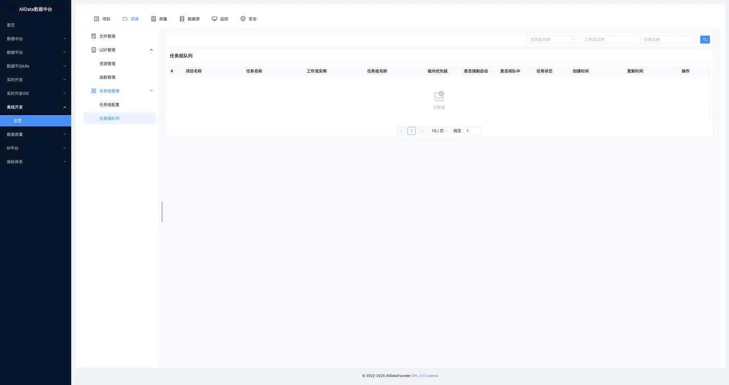
Task: Click the UDF管理 icon
Action: click(x=94, y=50)
